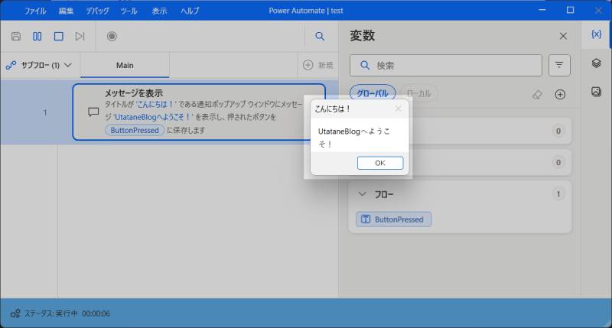The height and width of the screenshot is (328, 612).
Task: Minimize the Power Automate window
Action: (542, 10)
